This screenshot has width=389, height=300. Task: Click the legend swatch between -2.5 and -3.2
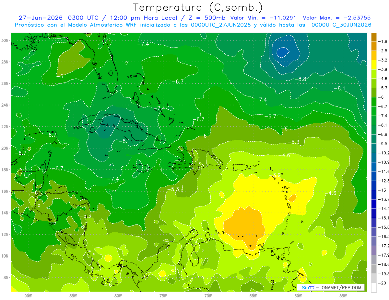pos(374,55)
